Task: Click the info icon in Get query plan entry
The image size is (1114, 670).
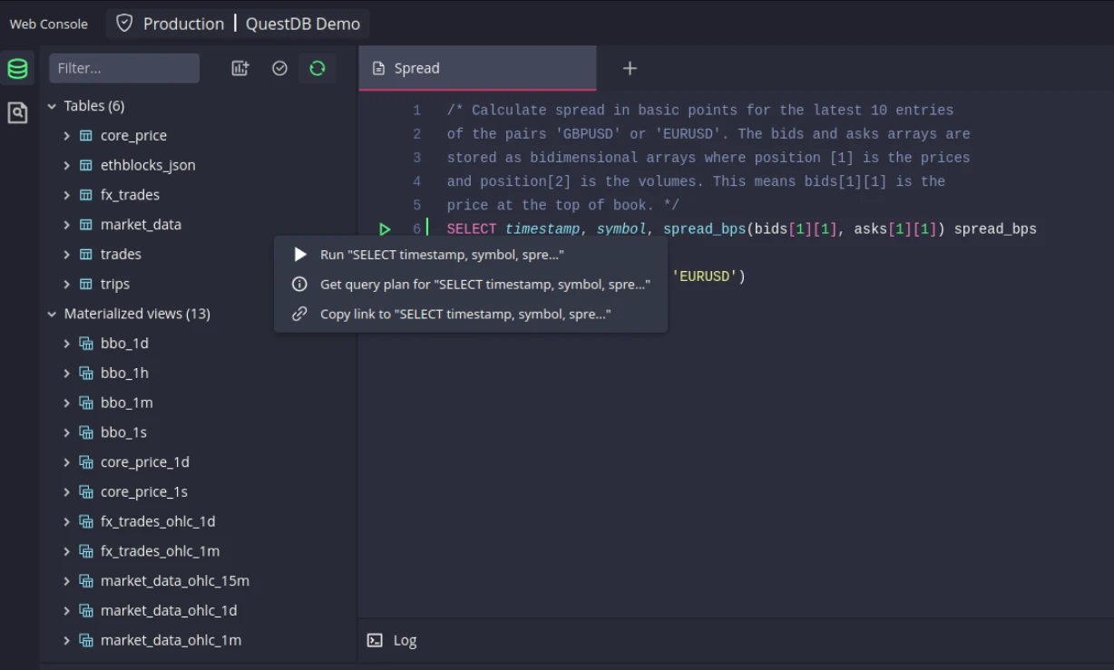Action: 299,285
